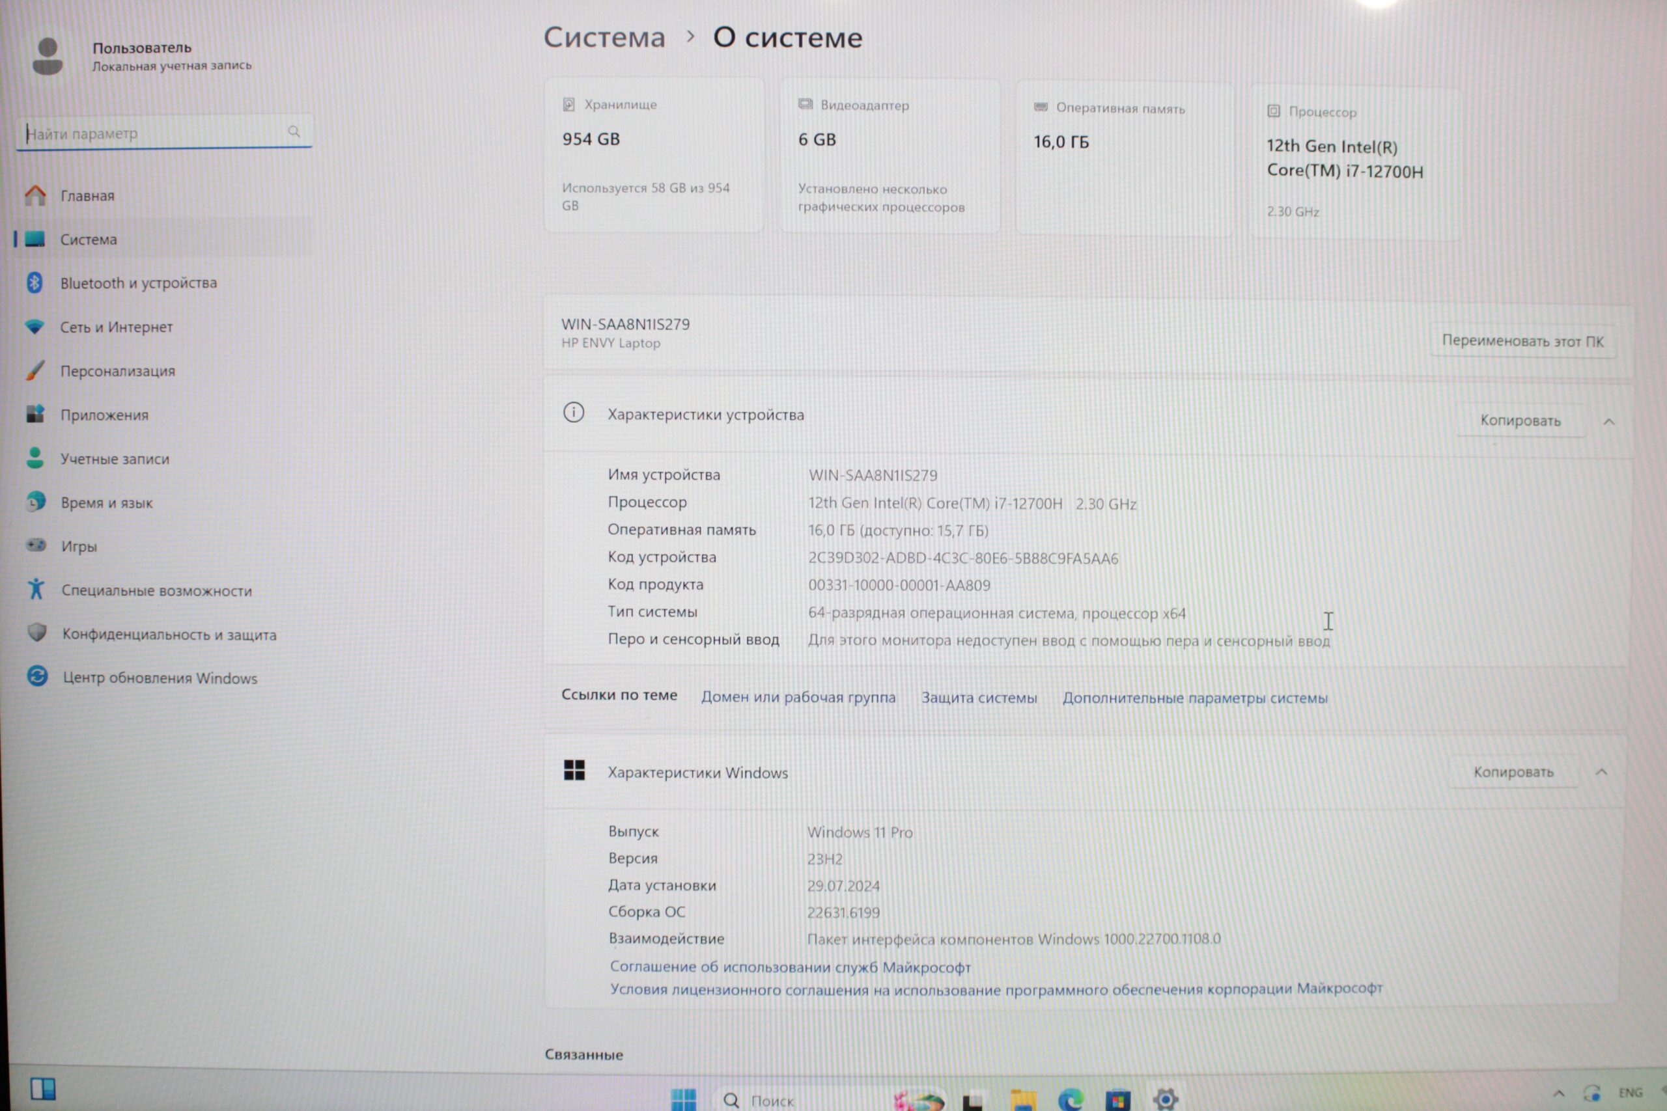
Task: Copy the device specifications
Action: [x=1520, y=421]
